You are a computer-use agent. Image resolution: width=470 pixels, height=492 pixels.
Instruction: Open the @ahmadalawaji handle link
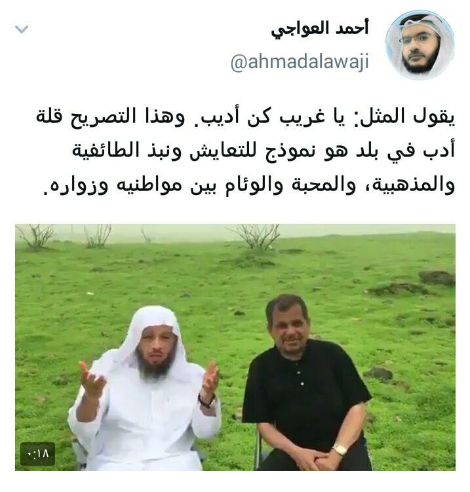pos(300,62)
